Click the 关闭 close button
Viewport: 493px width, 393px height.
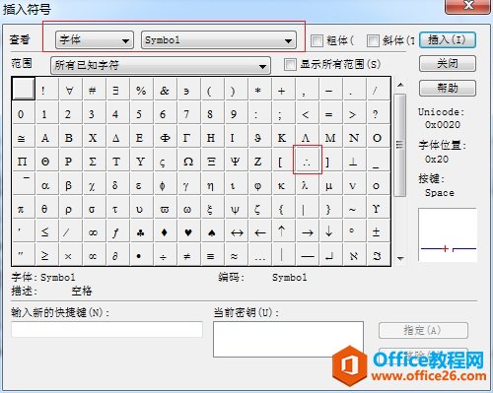click(x=448, y=63)
